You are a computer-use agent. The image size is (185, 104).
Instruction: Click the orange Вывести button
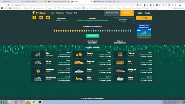coord(127,13)
